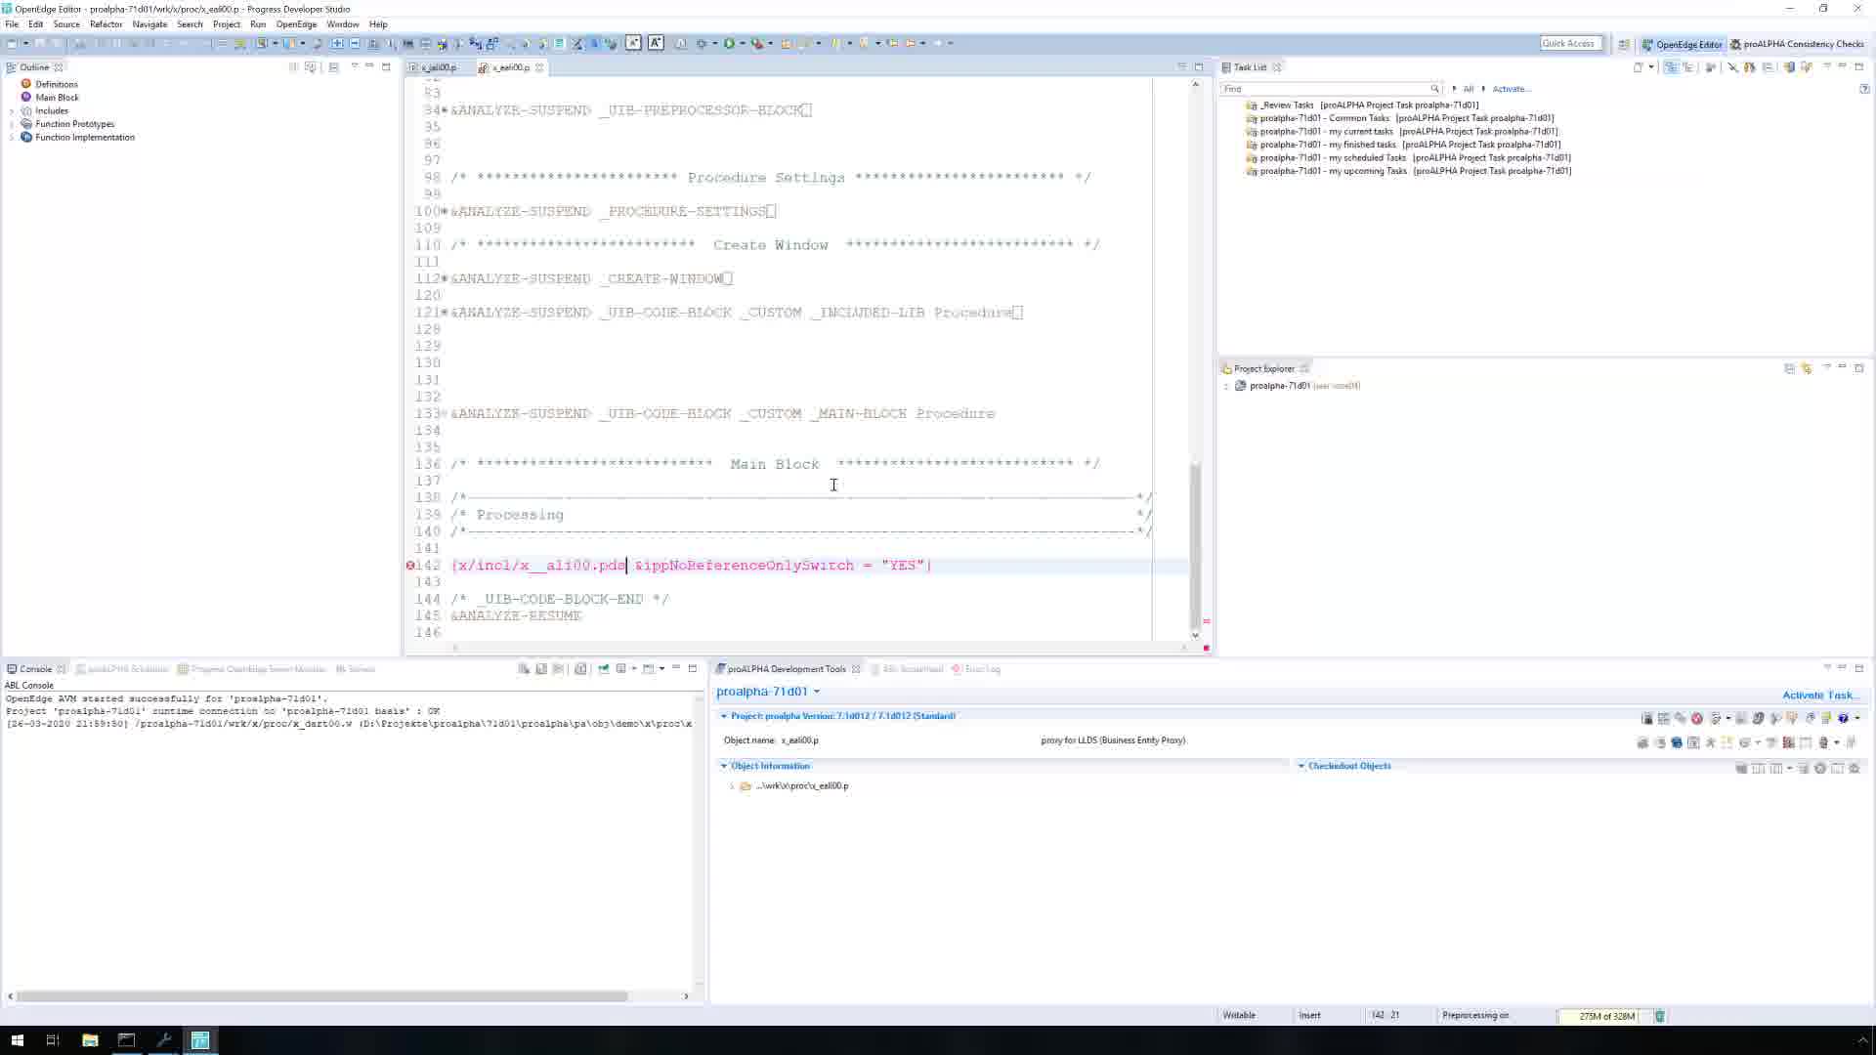Open the File menu

(x=12, y=24)
